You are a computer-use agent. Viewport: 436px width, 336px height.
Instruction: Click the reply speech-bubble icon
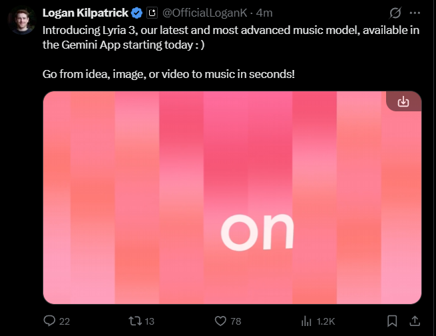click(x=49, y=321)
